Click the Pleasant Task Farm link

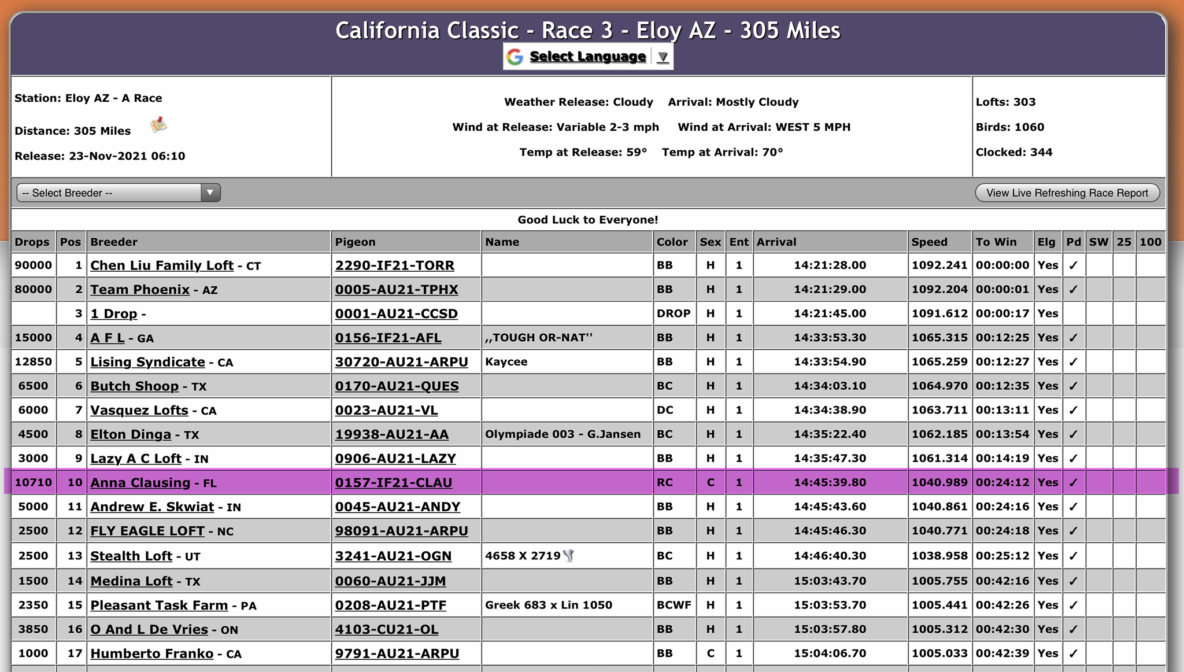point(159,605)
